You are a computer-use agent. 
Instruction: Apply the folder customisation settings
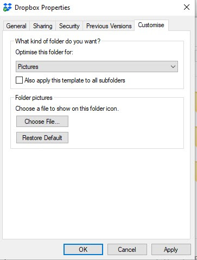pyautogui.click(x=171, y=250)
